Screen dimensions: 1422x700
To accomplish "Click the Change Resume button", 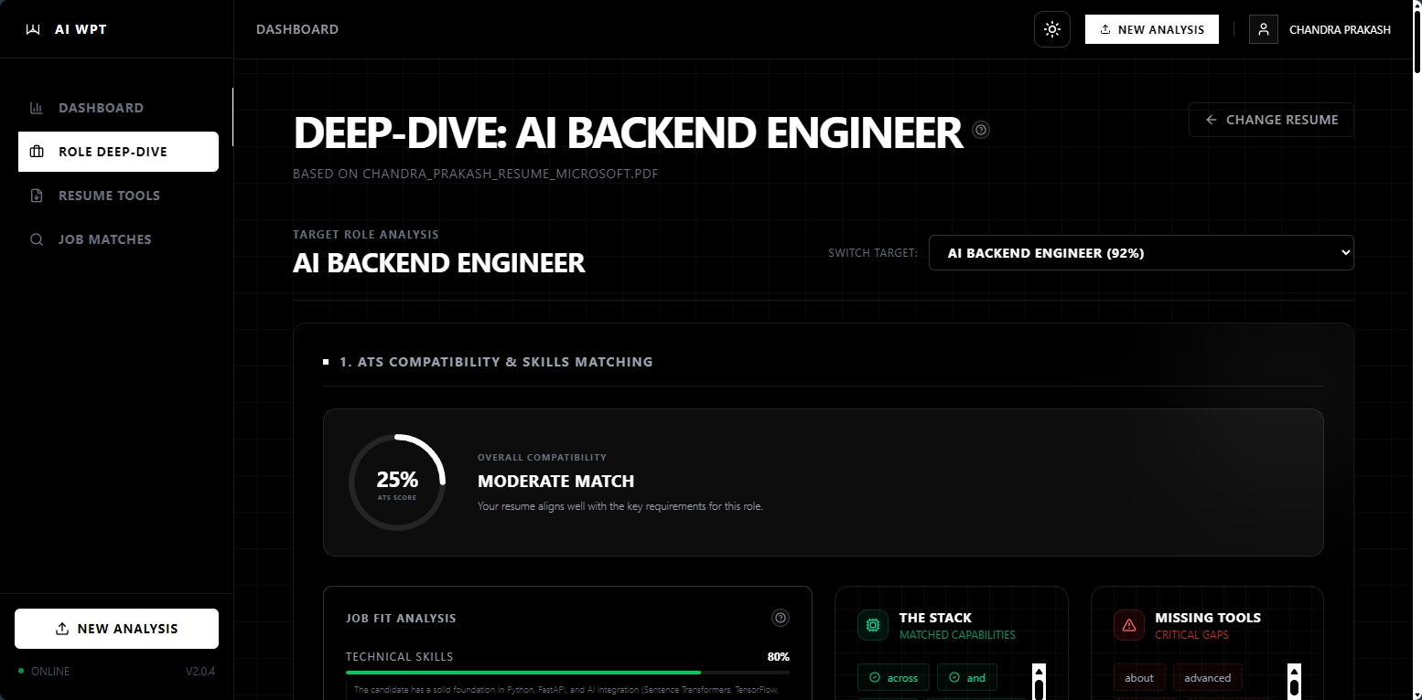I will (1271, 120).
